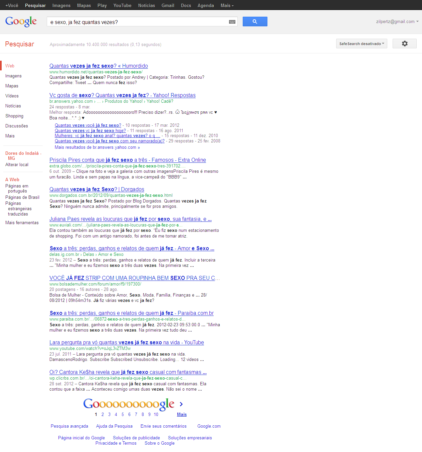Open Play in the top bar
The height and width of the screenshot is (452, 422).
pyautogui.click(x=102, y=5)
